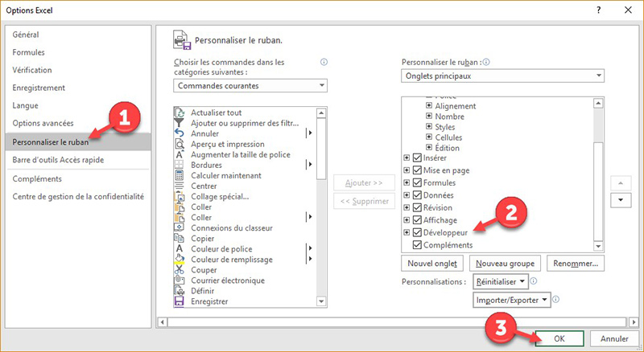
Task: Click the horizontal scrollbar right arrow
Action: point(634,322)
